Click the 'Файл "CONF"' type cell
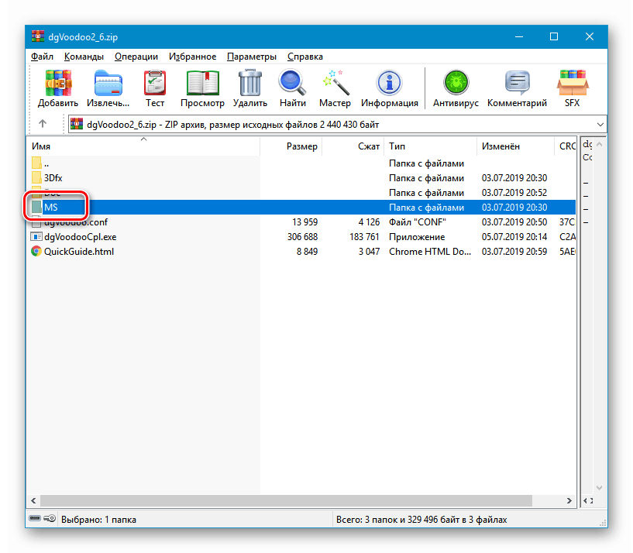The height and width of the screenshot is (553, 633). click(418, 222)
